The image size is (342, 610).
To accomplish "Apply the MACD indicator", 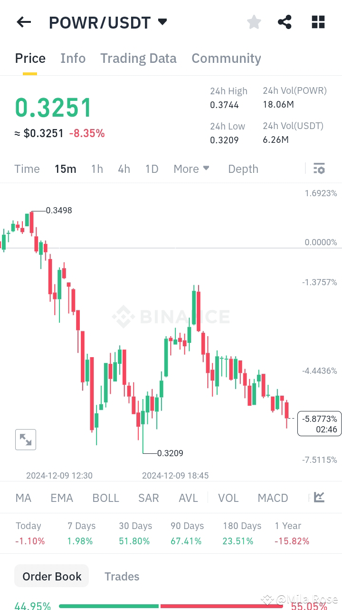I will click(x=273, y=497).
